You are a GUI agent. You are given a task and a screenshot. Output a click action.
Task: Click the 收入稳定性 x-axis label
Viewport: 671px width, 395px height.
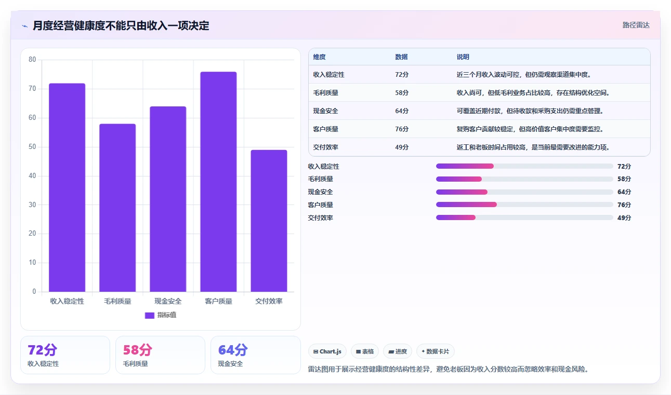tap(67, 301)
